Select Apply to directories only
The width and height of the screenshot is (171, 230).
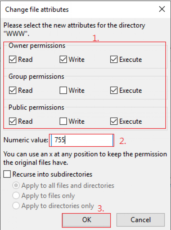click(x=16, y=205)
